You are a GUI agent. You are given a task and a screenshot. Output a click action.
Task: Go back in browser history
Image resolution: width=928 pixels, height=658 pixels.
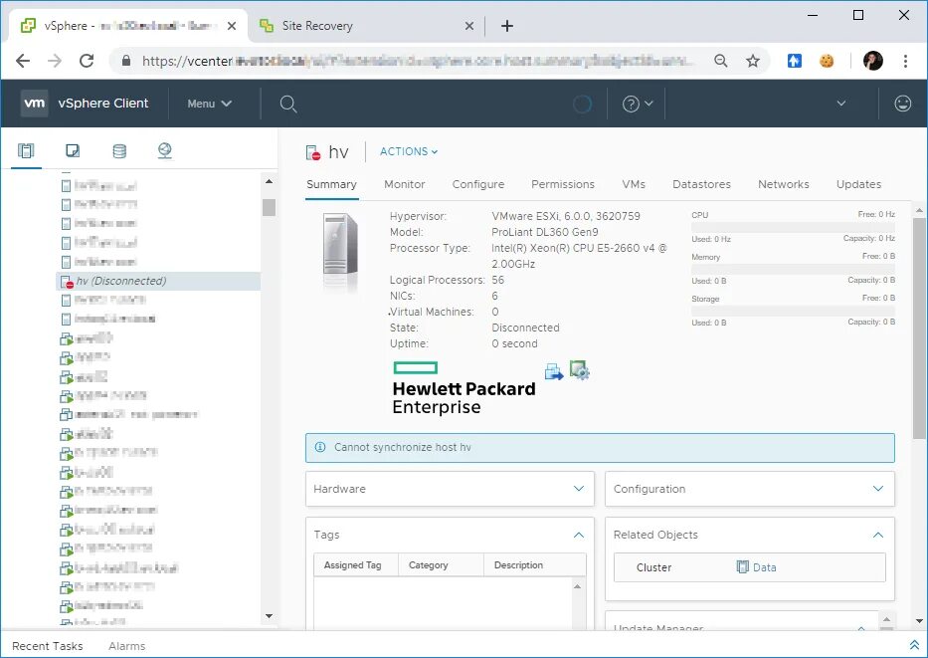(x=23, y=61)
